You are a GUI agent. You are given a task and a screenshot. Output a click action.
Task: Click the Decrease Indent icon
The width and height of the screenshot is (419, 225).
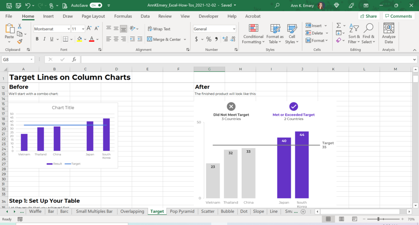(x=132, y=39)
